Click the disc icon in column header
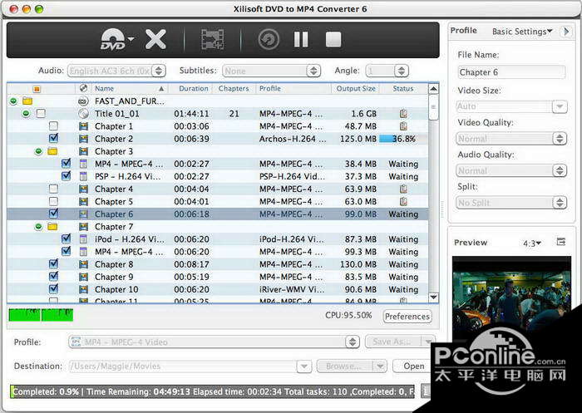The height and width of the screenshot is (413, 582). pos(83,88)
